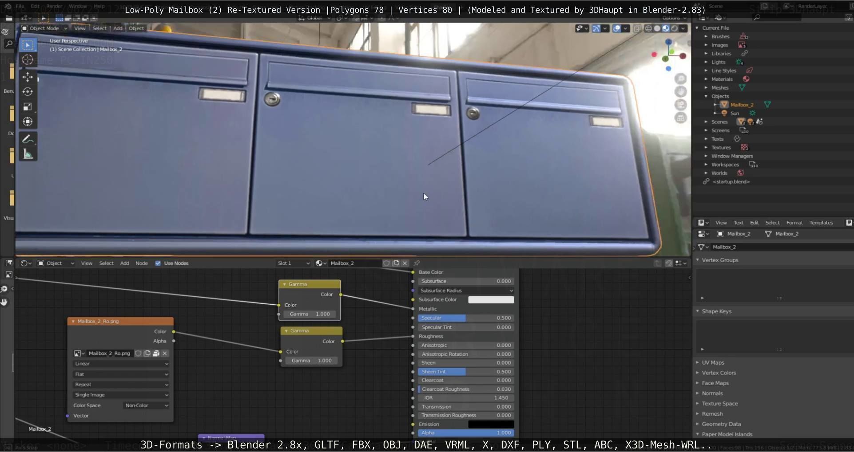Click the zoom viewport gizmo icon
This screenshot has width=854, height=452.
[680, 79]
